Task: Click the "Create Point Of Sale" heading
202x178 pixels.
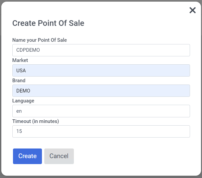Action: click(48, 23)
